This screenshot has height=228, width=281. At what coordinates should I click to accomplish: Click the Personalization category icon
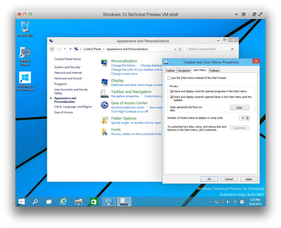pyautogui.click(x=104, y=63)
